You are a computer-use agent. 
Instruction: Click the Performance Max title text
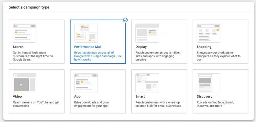(x=88, y=47)
